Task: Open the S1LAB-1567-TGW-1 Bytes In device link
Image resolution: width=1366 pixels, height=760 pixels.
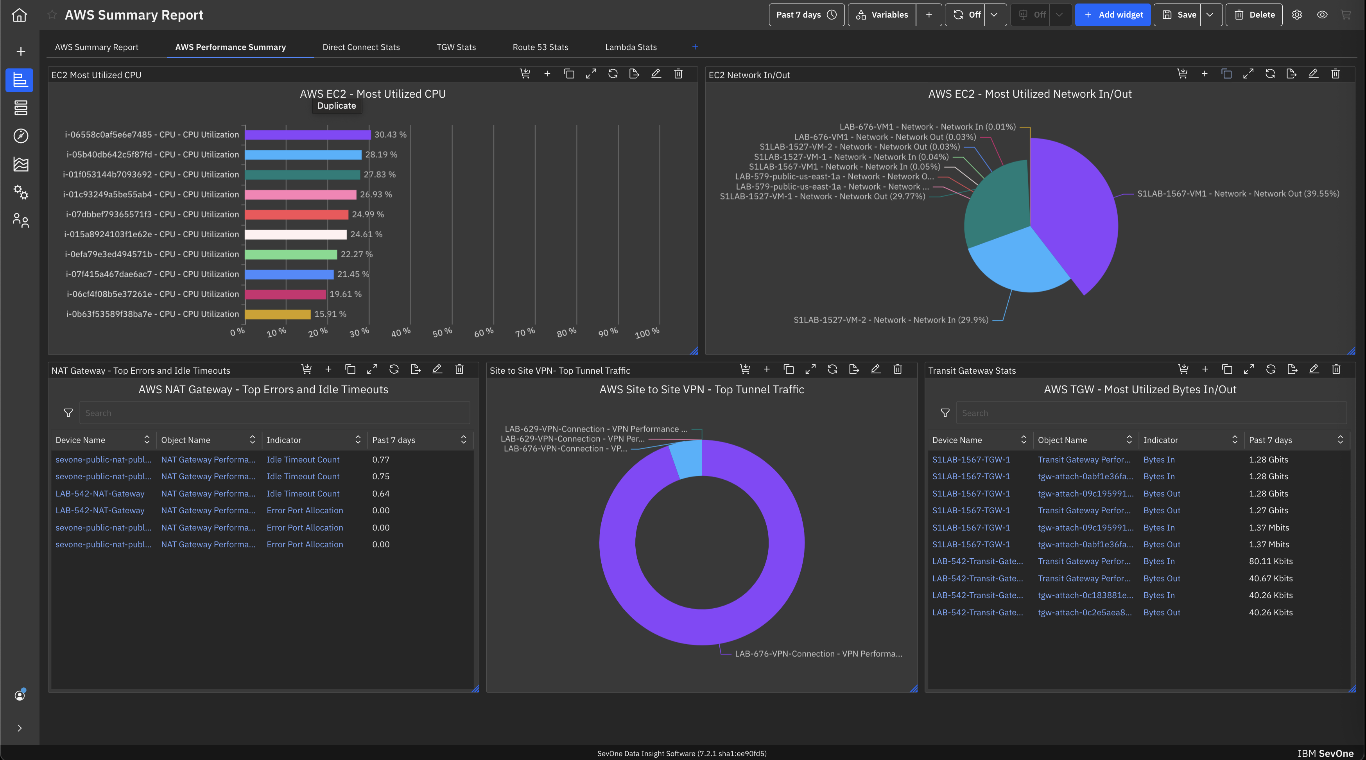Action: coord(971,459)
